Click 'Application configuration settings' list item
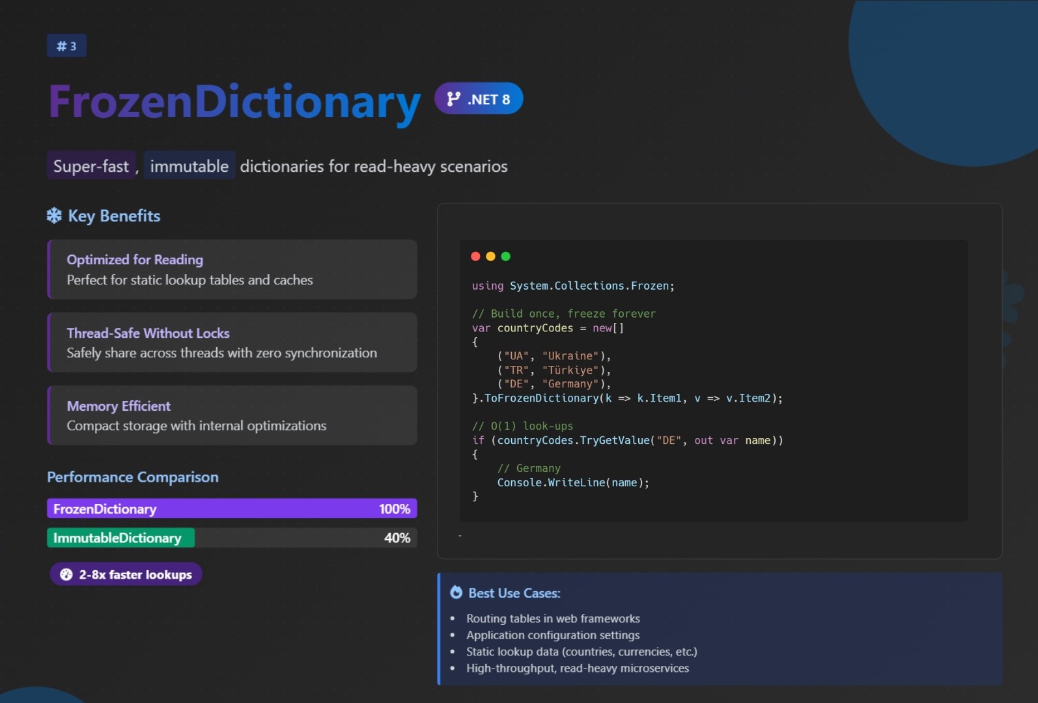Screen dimensions: 1038x703 coord(553,635)
